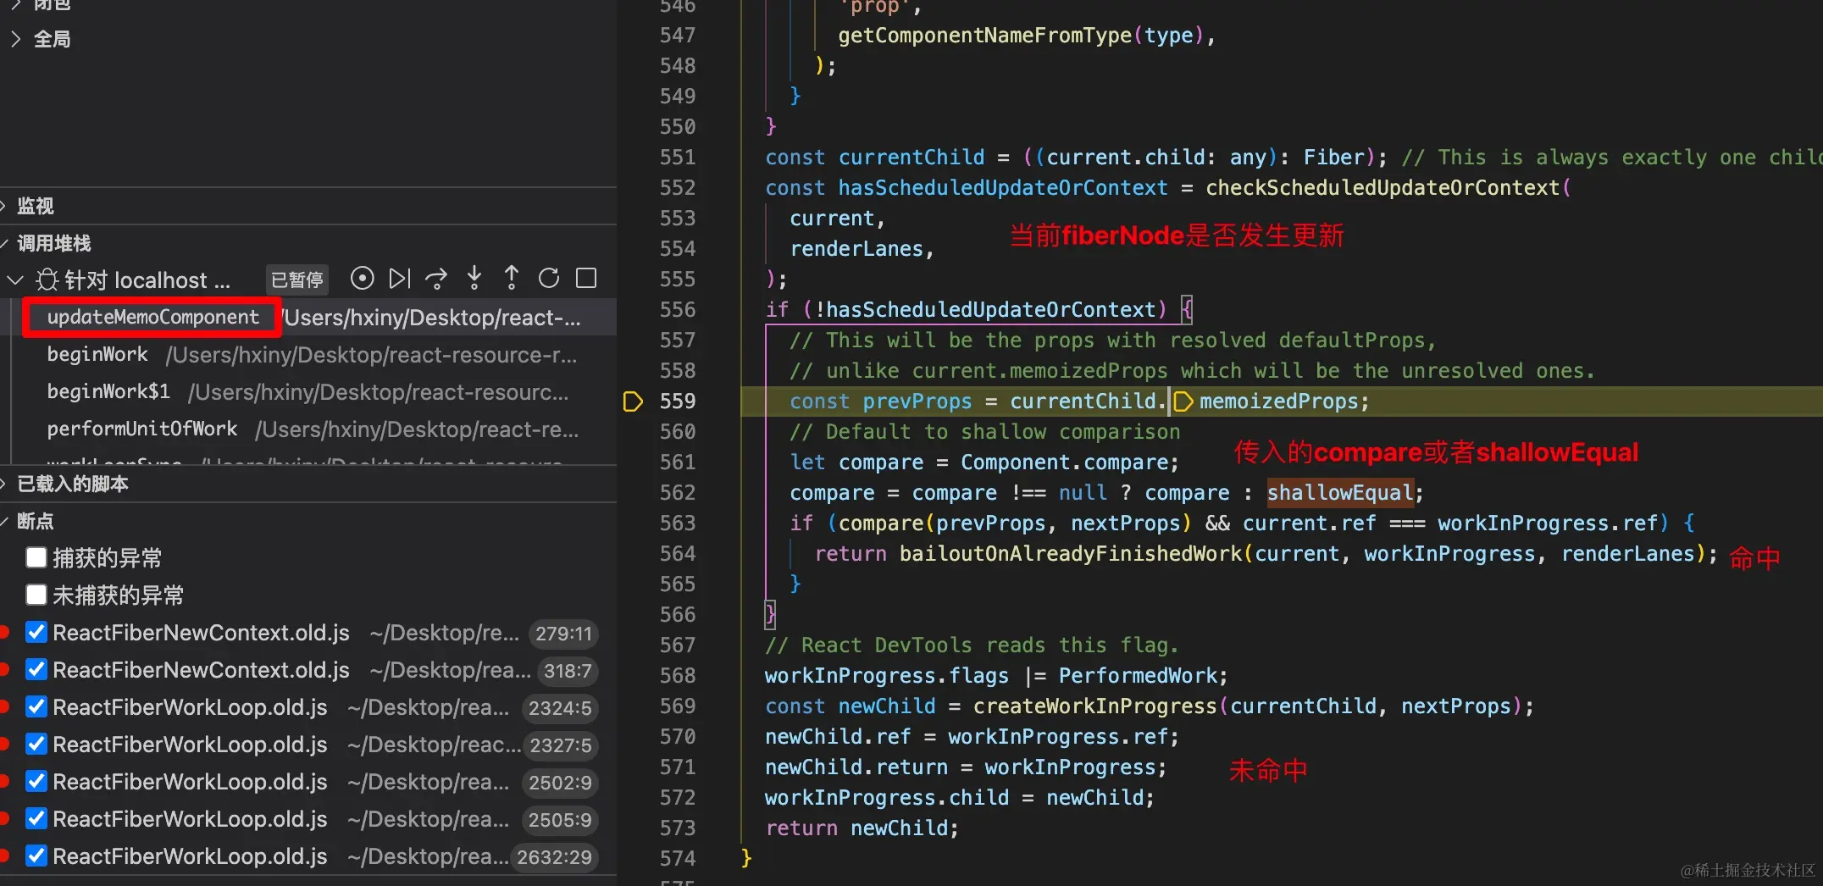Screen dimensions: 1823x886
Task: Select the beginWork stack frame
Action: [x=308, y=354]
